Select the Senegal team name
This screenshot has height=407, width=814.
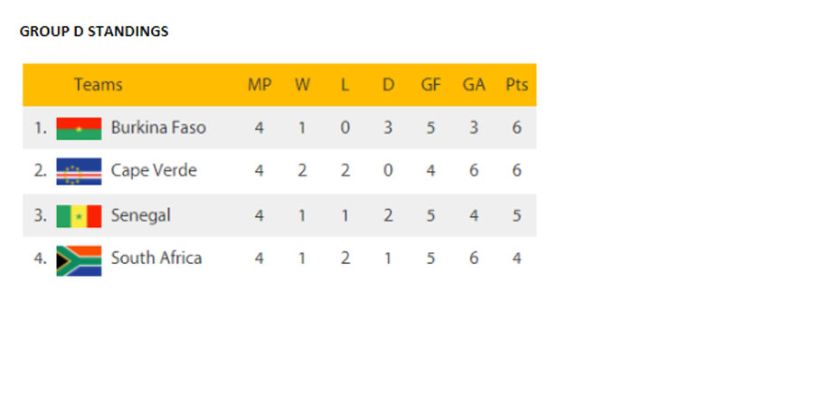pos(140,215)
